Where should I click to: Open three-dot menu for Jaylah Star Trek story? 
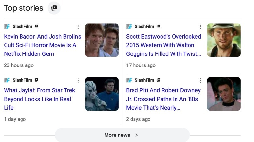(x=78, y=81)
